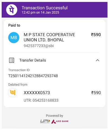This screenshot has width=108, height=130.
Task: Tap the UPI logo in the footer
Action: click(x=45, y=121)
